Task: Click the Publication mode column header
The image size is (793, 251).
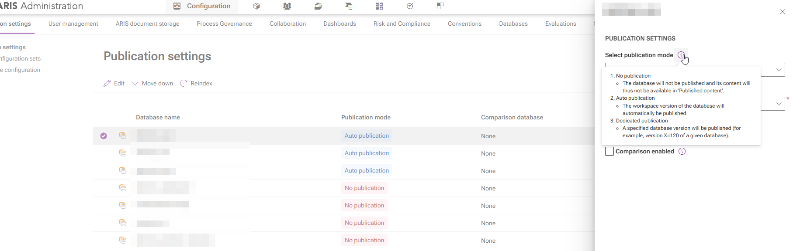Action: click(x=366, y=117)
